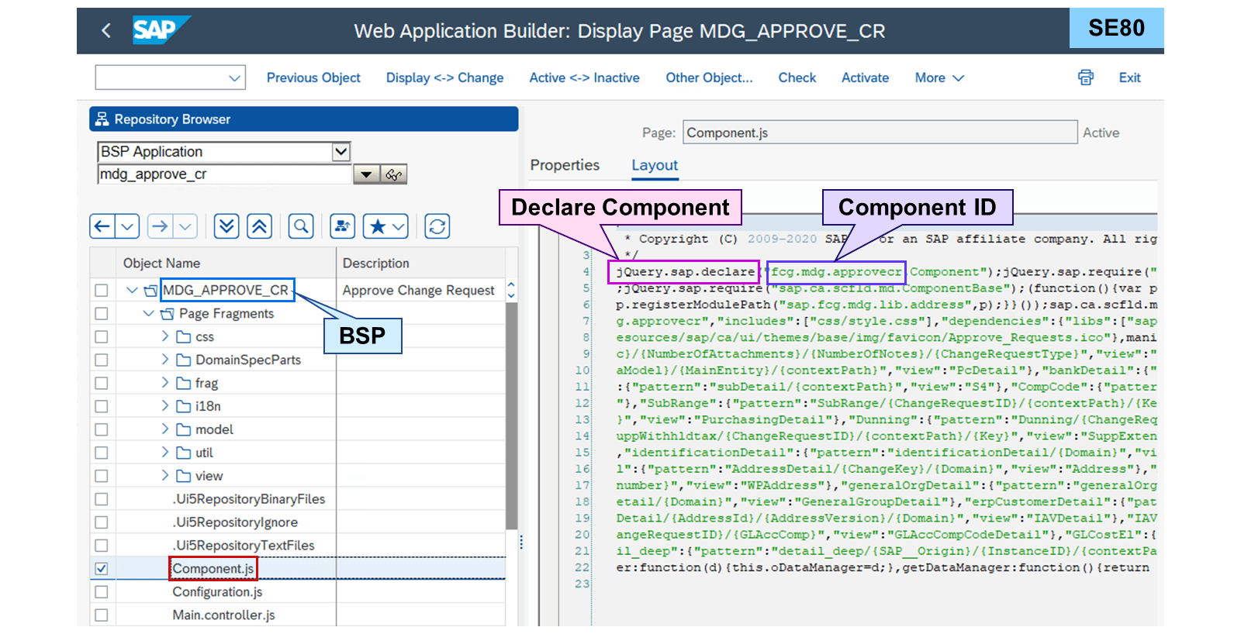
Task: Click the refresh object list icon
Action: [x=437, y=226]
